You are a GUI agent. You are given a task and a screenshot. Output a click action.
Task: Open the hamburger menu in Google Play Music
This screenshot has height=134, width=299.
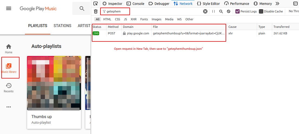pyautogui.click(x=9, y=9)
